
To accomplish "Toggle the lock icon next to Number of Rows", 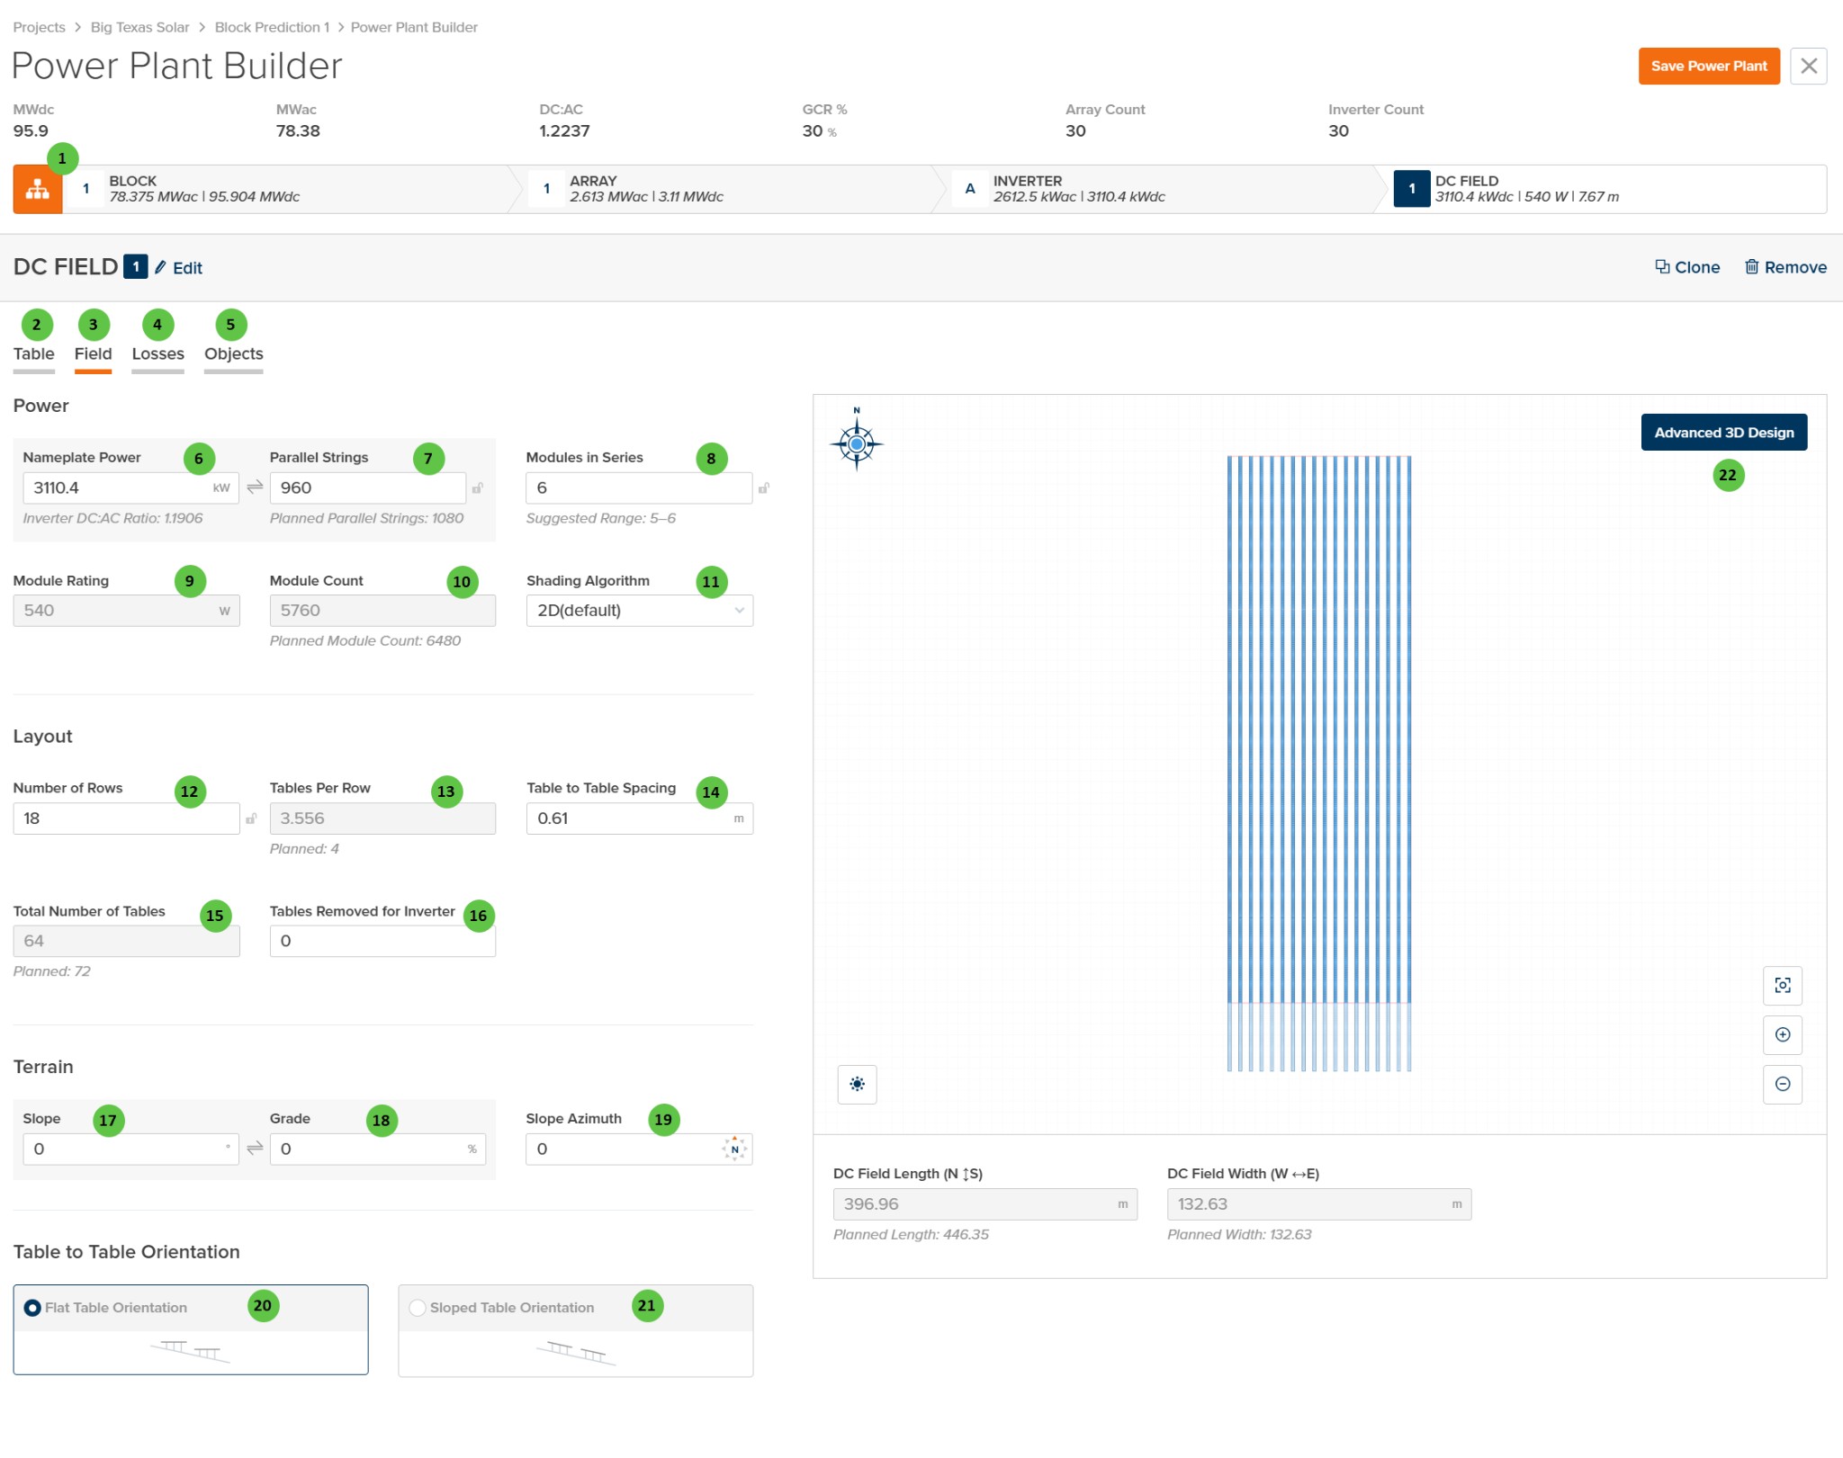I will [251, 818].
